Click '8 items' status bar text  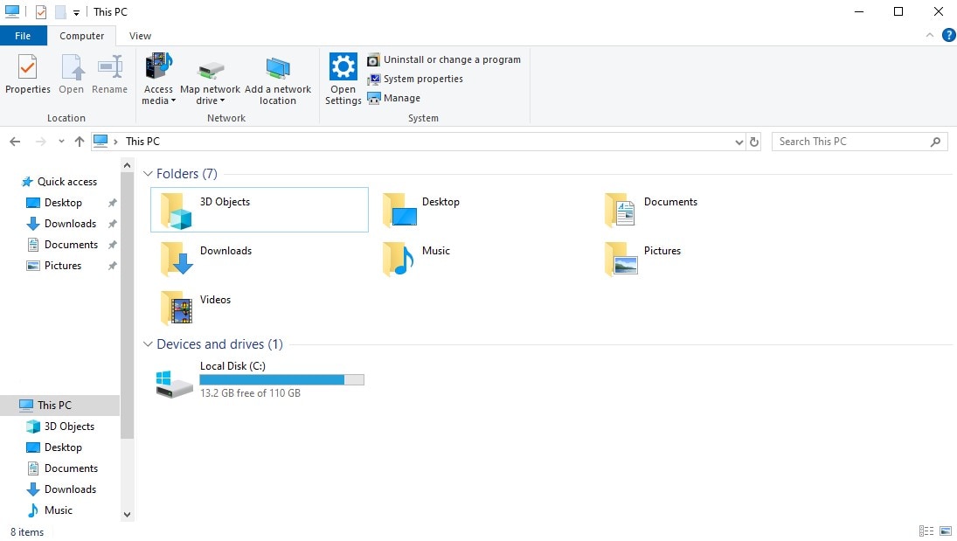(27, 532)
